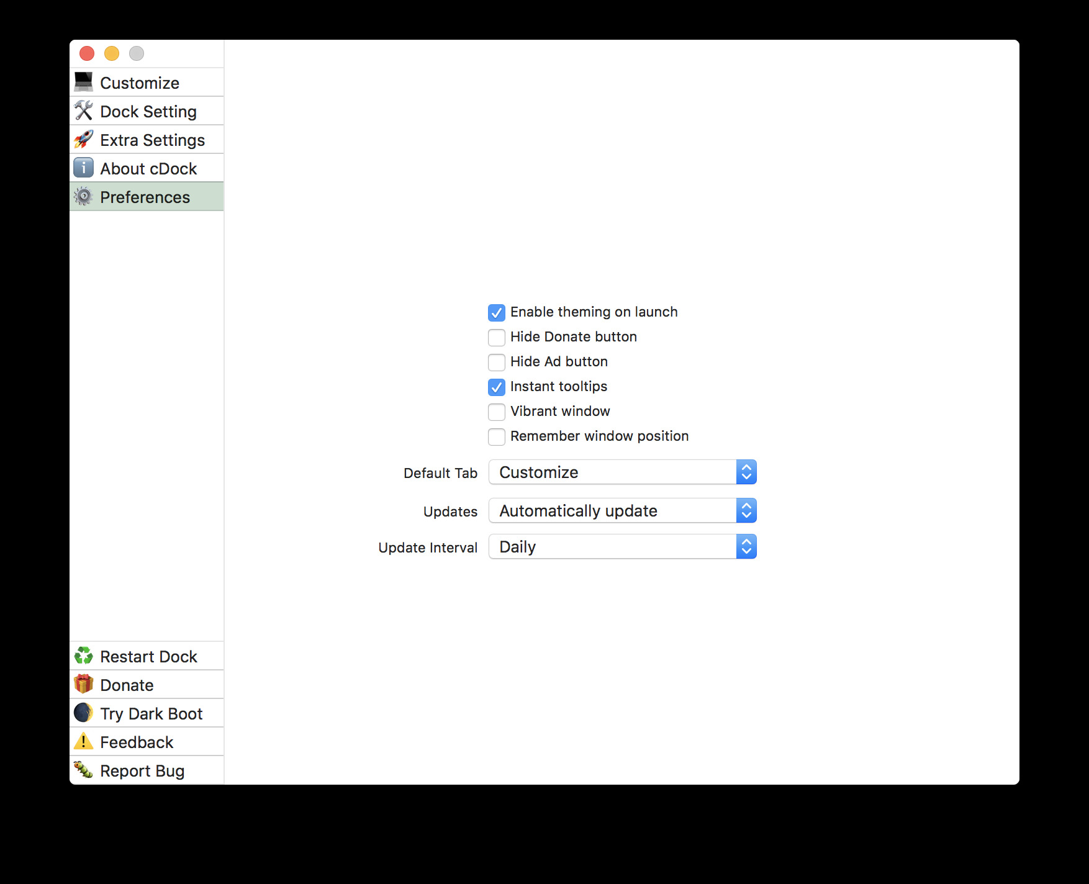Viewport: 1089px width, 884px height.
Task: Click the laptop icon beside Customize
Action: click(83, 82)
